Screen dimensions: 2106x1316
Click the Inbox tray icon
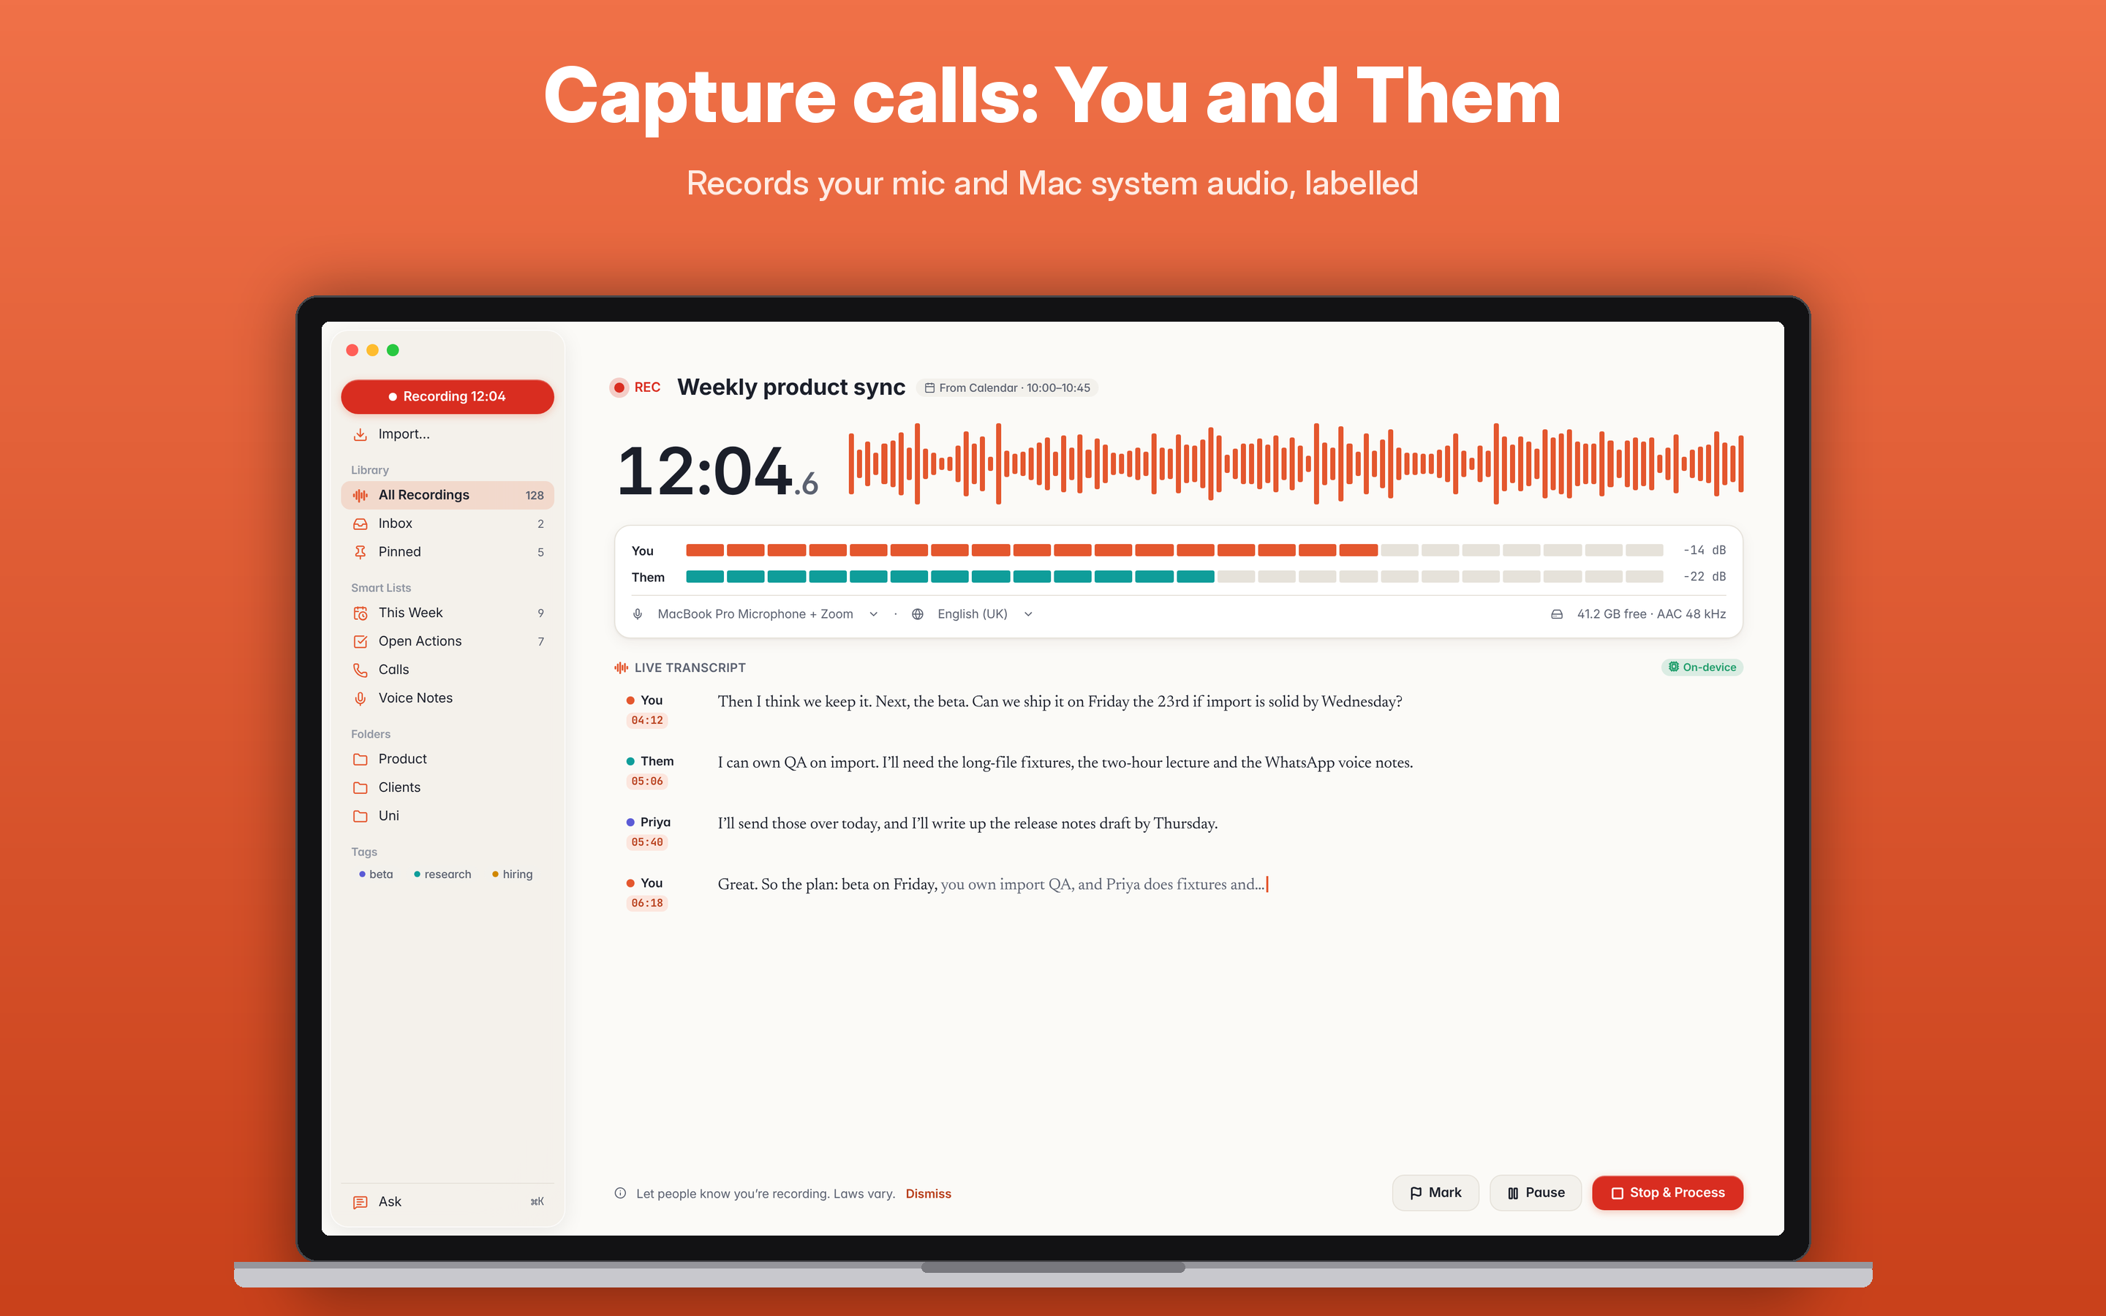361,524
